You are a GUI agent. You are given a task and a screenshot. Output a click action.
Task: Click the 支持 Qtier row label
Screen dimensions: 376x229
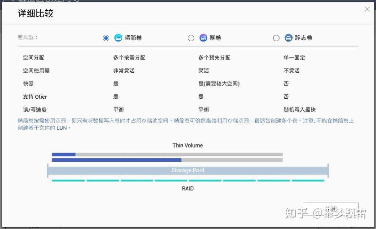pyautogui.click(x=35, y=97)
